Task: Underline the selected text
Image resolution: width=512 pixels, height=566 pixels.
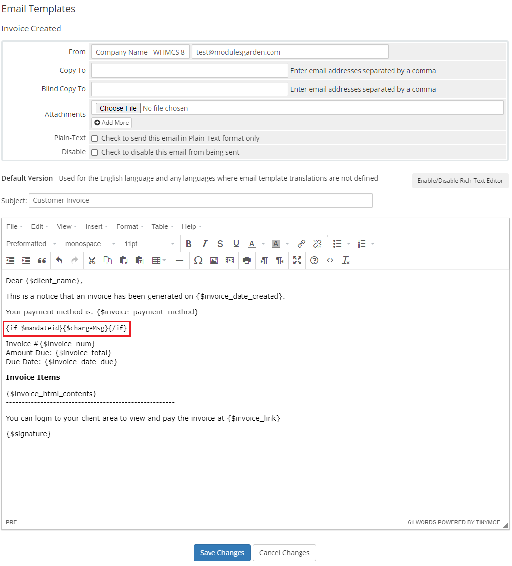Action: point(236,244)
